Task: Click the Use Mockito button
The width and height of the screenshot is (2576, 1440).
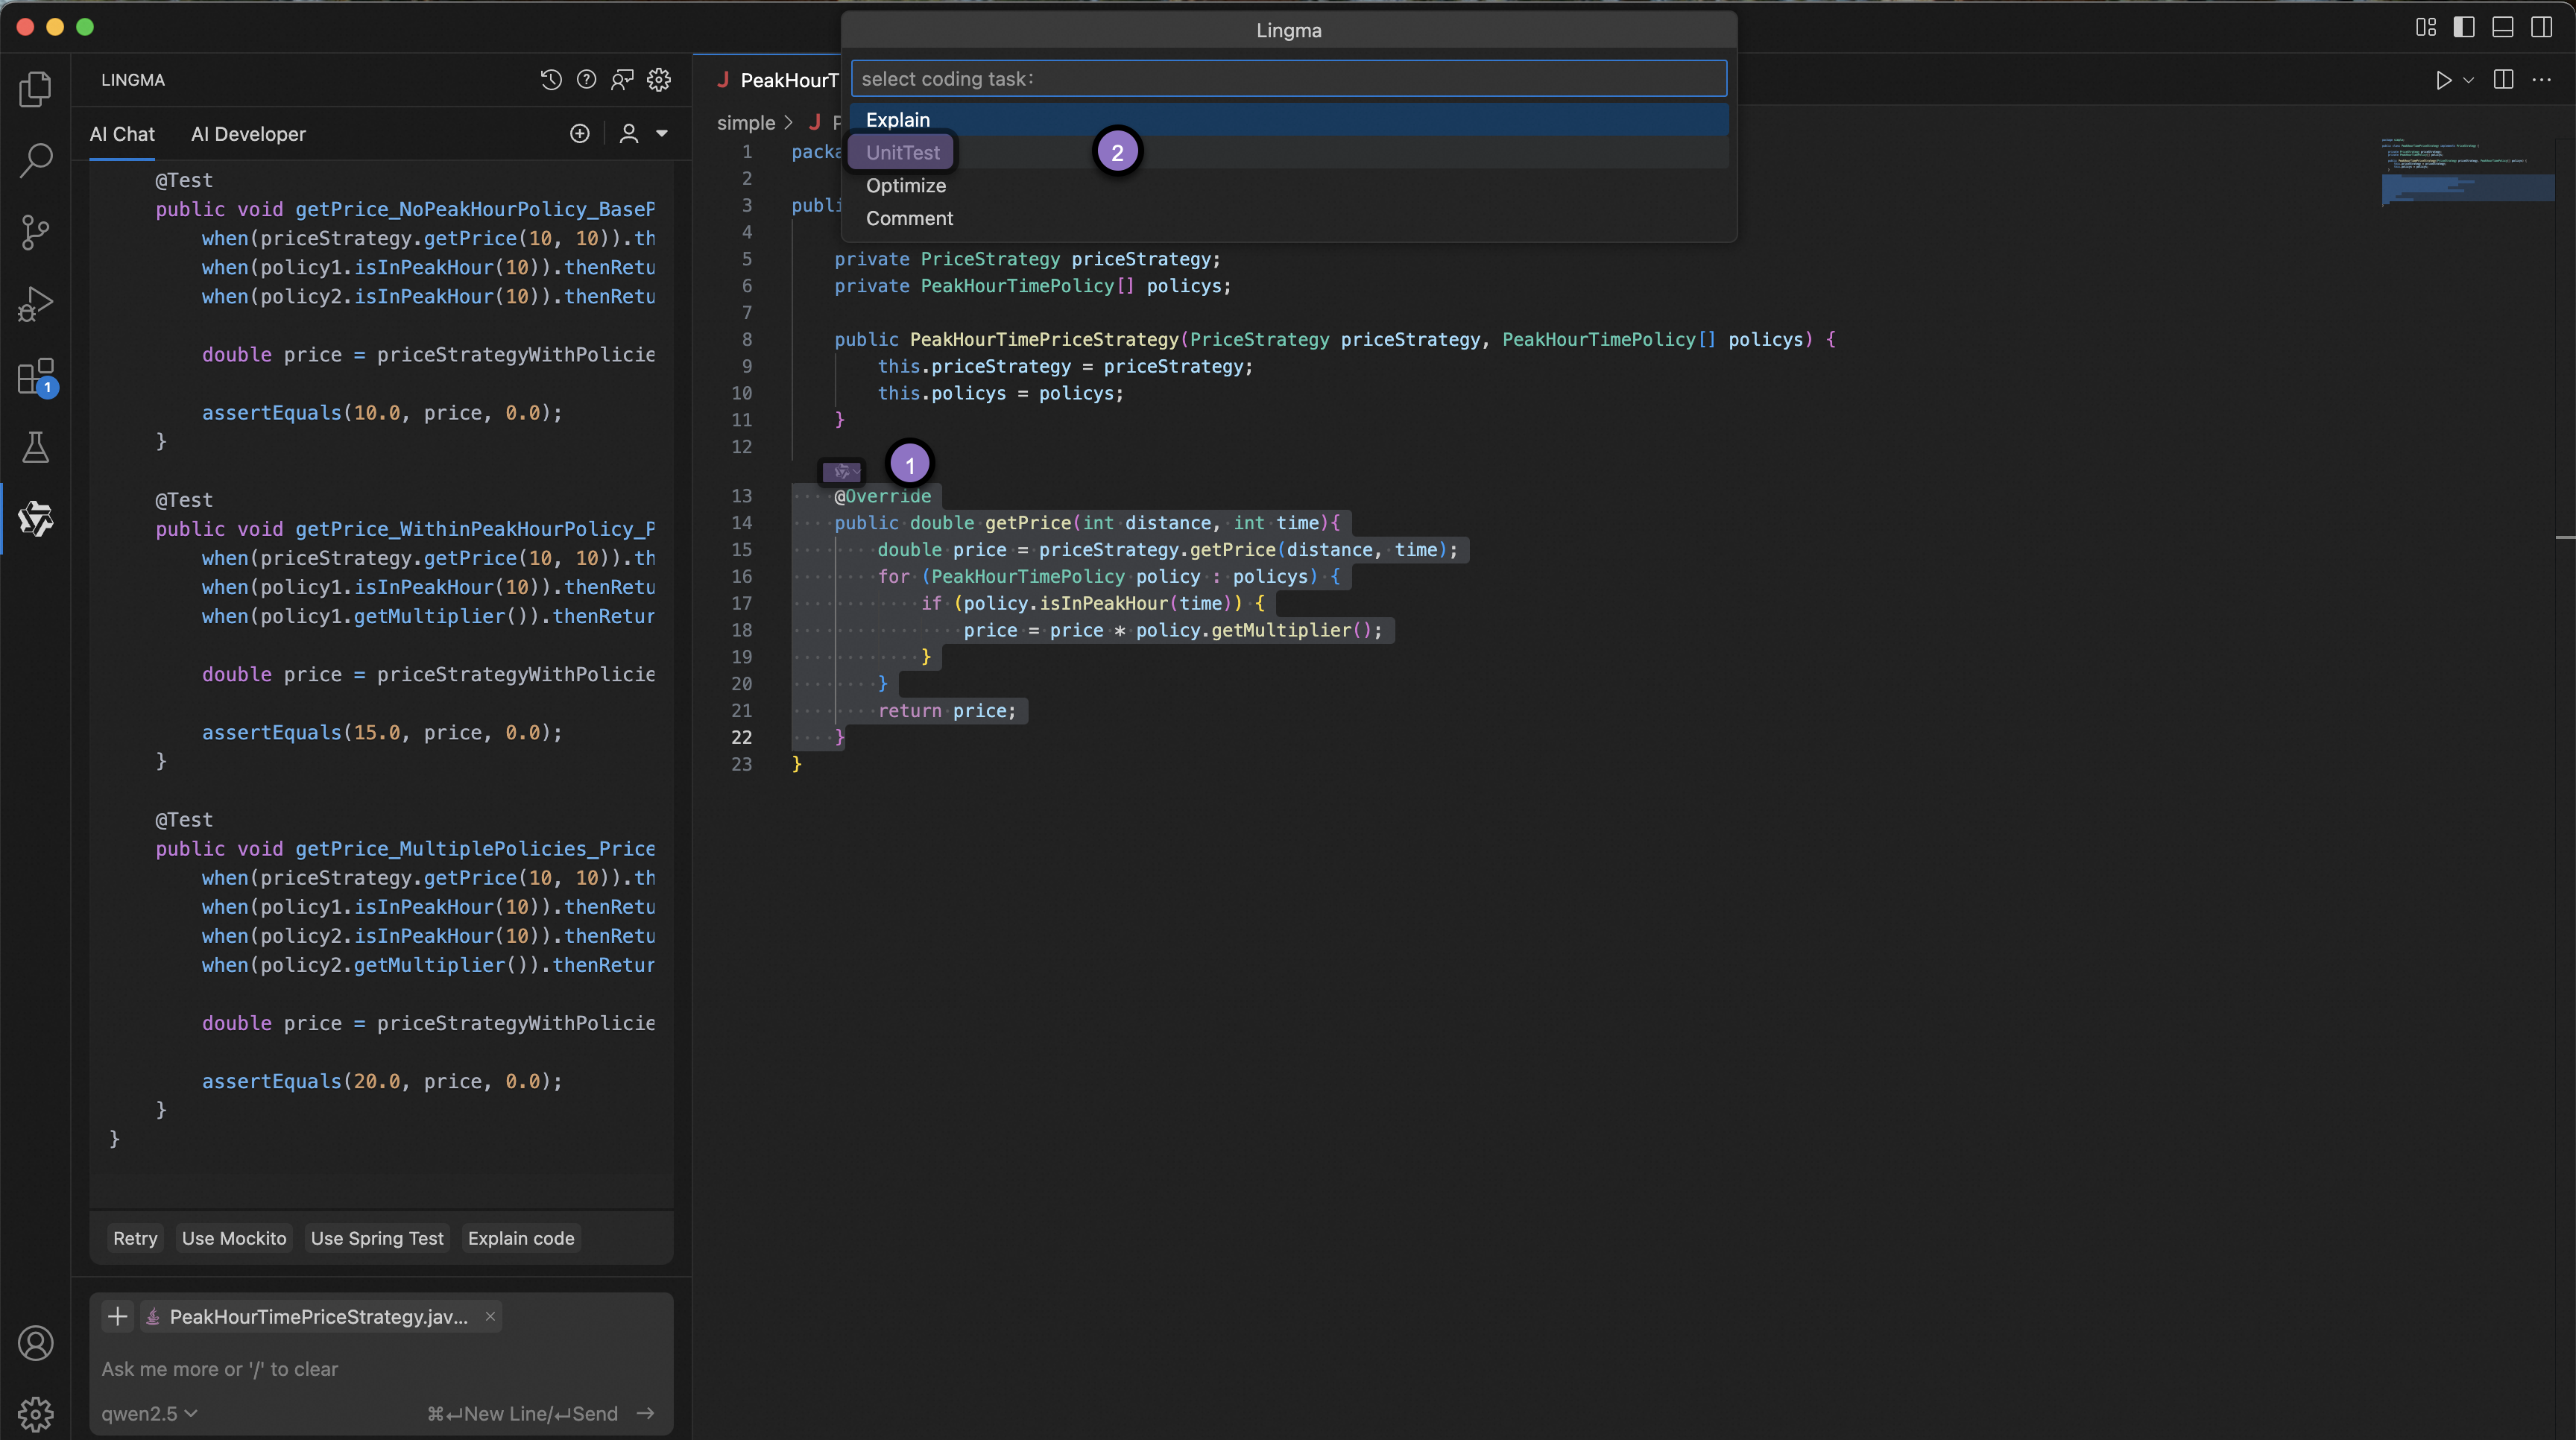Action: coord(234,1238)
